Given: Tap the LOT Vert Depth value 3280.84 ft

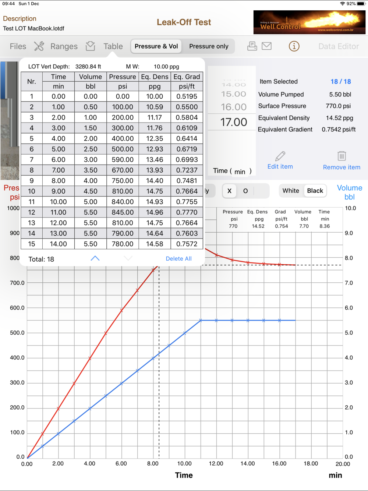Looking at the screenshot, I should tap(88, 67).
